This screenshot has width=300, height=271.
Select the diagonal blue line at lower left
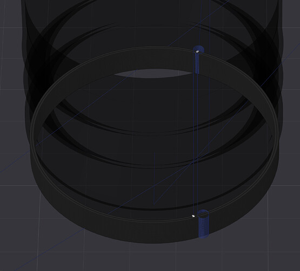pyautogui.click(x=48, y=249)
